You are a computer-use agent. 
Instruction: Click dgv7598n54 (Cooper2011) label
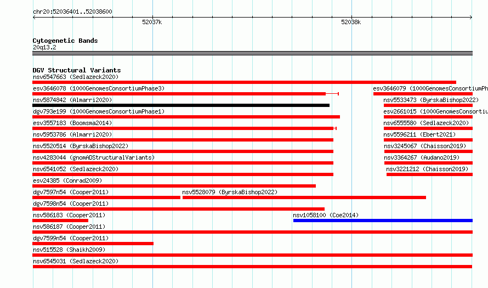(x=71, y=204)
